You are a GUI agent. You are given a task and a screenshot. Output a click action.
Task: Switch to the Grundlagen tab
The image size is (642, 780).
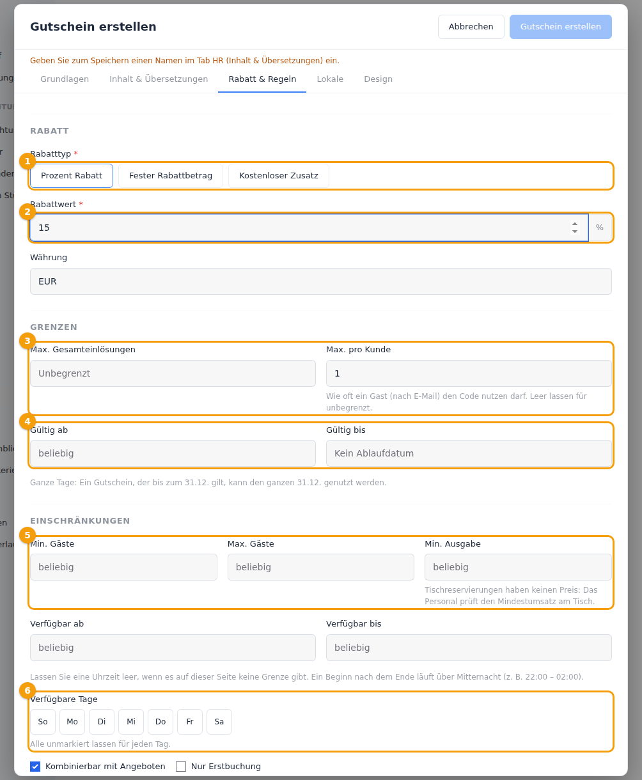coord(65,79)
